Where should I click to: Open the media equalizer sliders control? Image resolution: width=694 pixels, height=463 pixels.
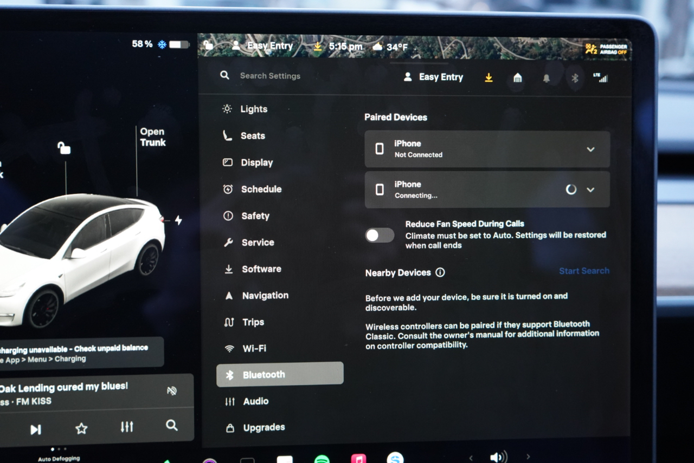tap(126, 427)
